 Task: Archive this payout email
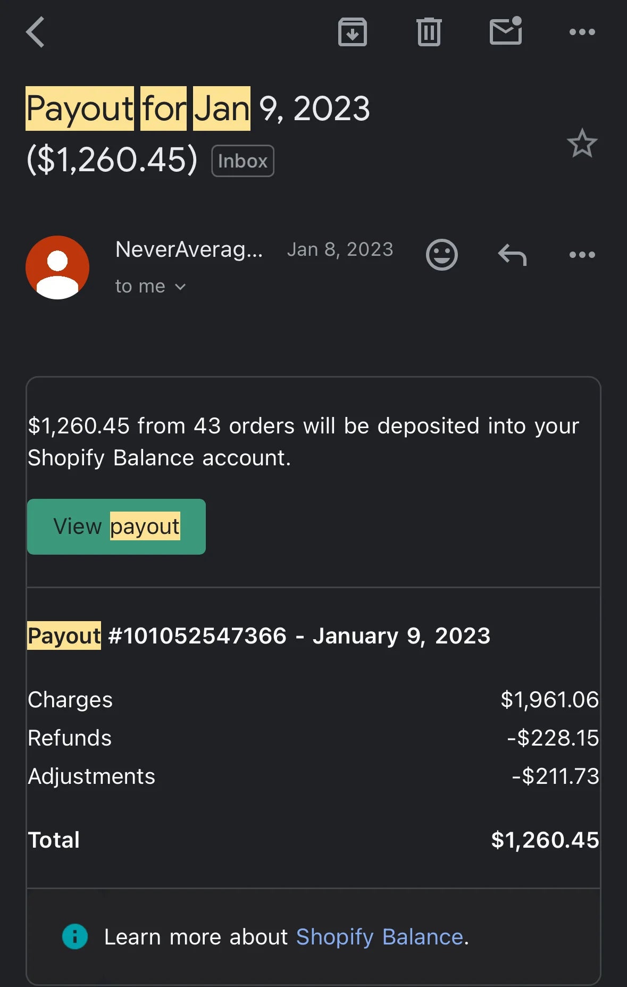[x=352, y=32]
